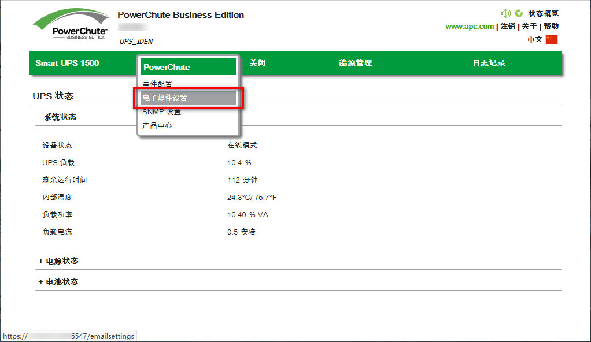Open the 日志记录 logging menu

tap(489, 63)
